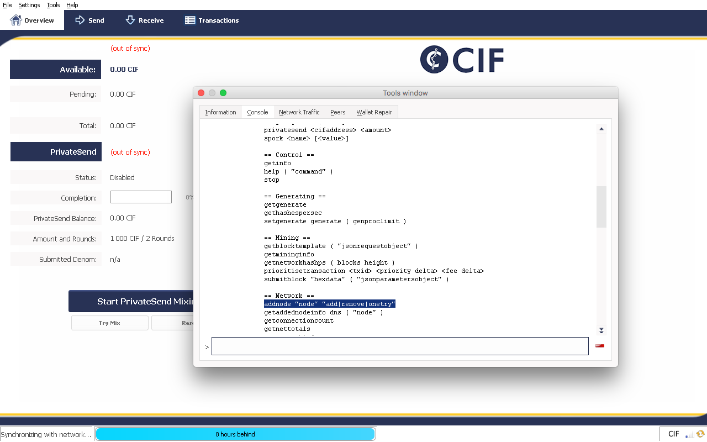Select the Console tab
The height and width of the screenshot is (442, 707).
pos(257,112)
